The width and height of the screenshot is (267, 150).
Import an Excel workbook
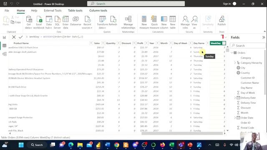39,22
